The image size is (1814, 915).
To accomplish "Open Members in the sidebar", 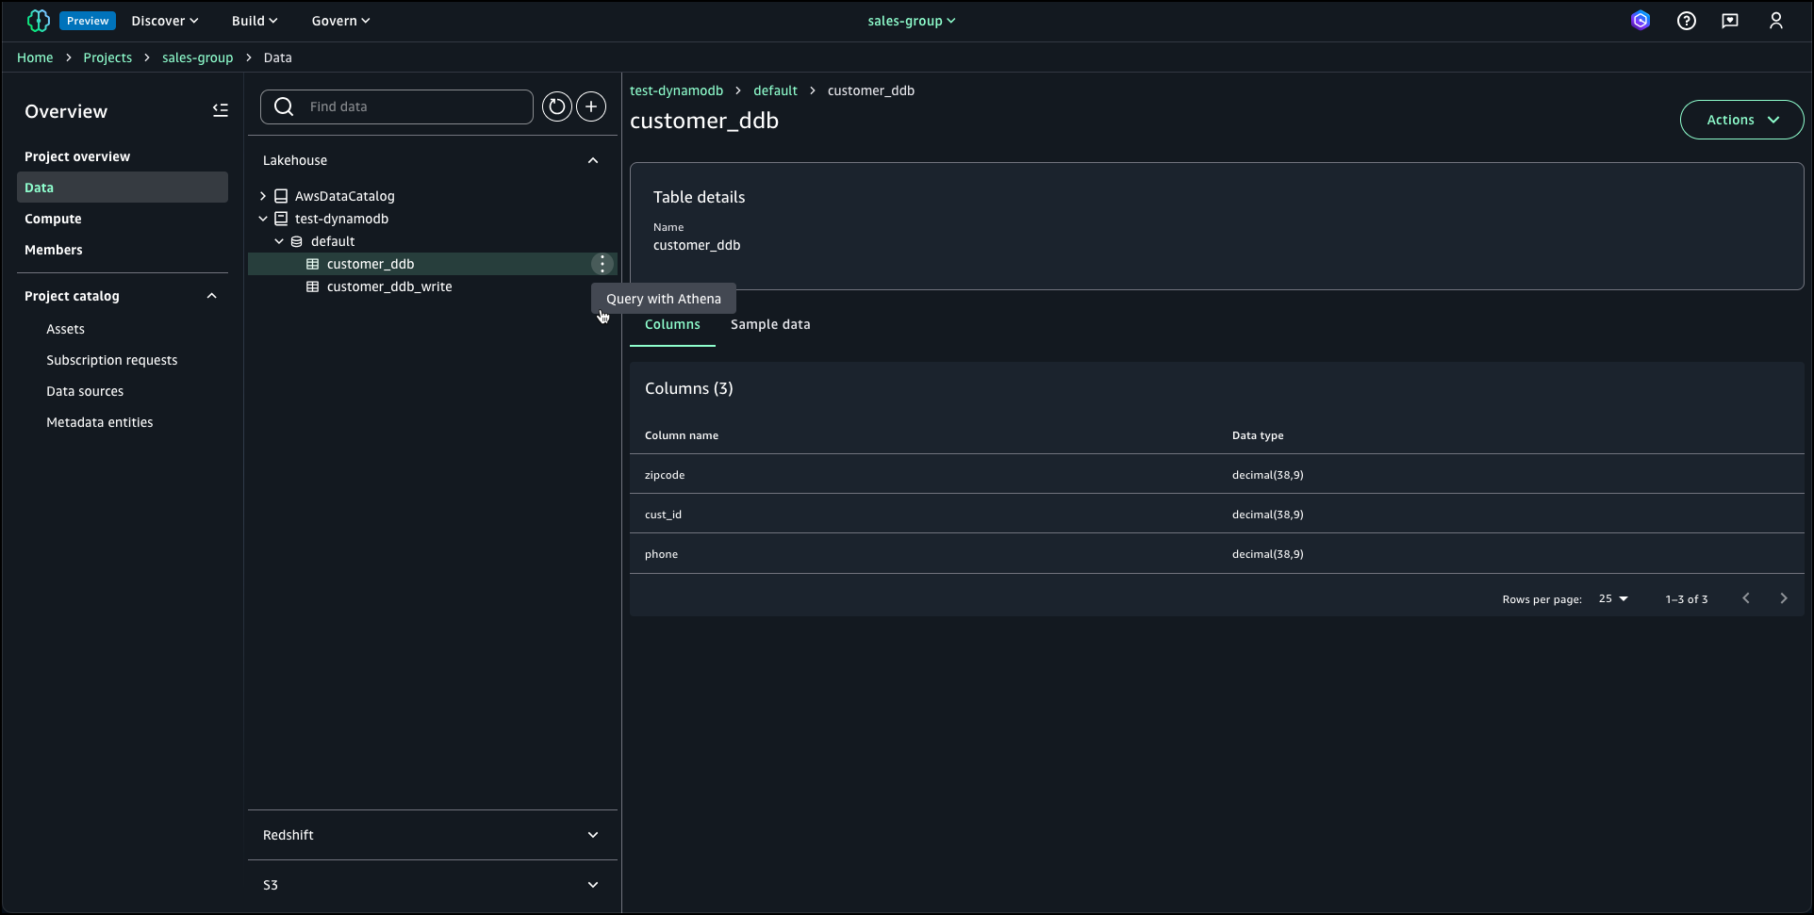I will point(54,250).
